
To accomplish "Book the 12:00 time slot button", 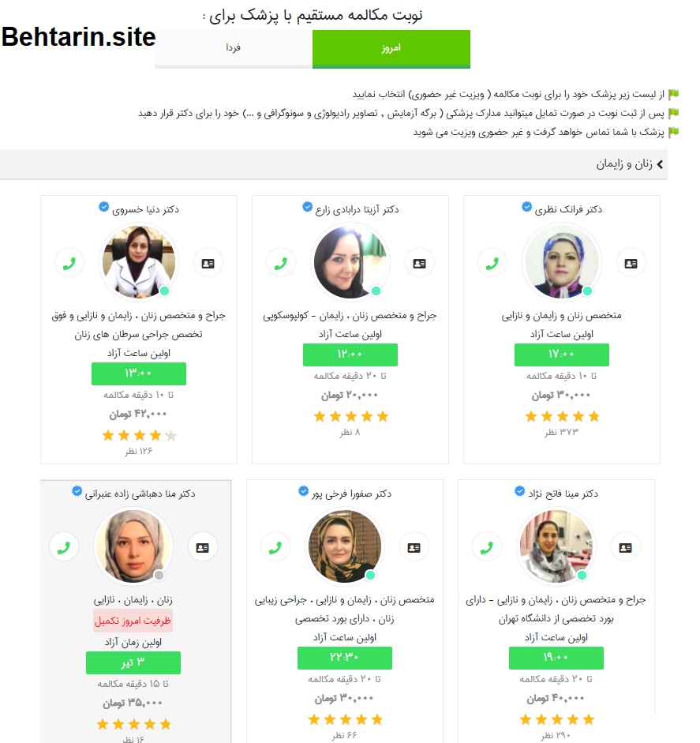I will pos(350,355).
